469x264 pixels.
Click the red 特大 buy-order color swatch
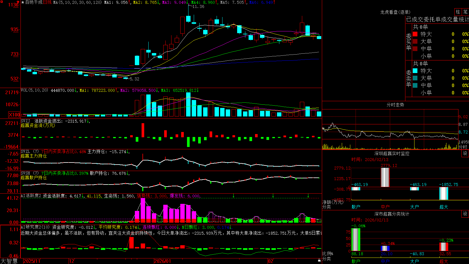coord(415,34)
